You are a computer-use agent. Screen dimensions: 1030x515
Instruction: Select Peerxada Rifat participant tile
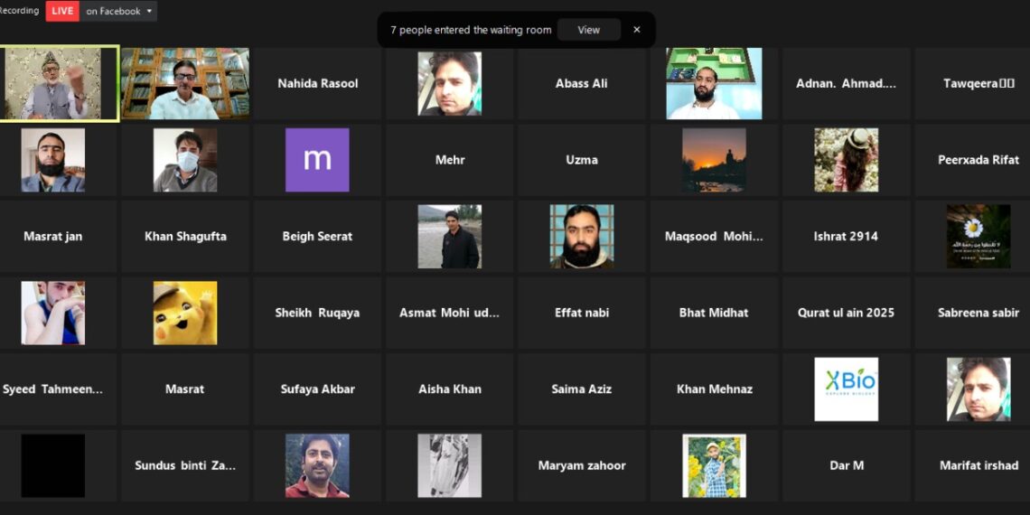click(x=978, y=160)
